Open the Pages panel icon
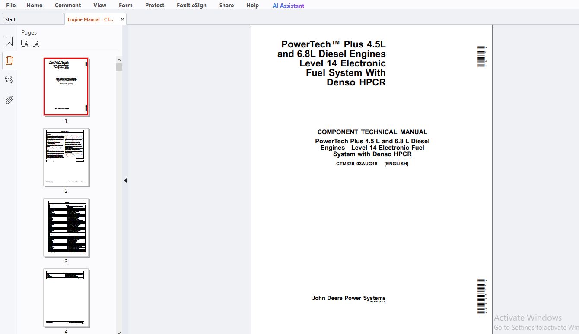This screenshot has height=334, width=579. pos(9,60)
